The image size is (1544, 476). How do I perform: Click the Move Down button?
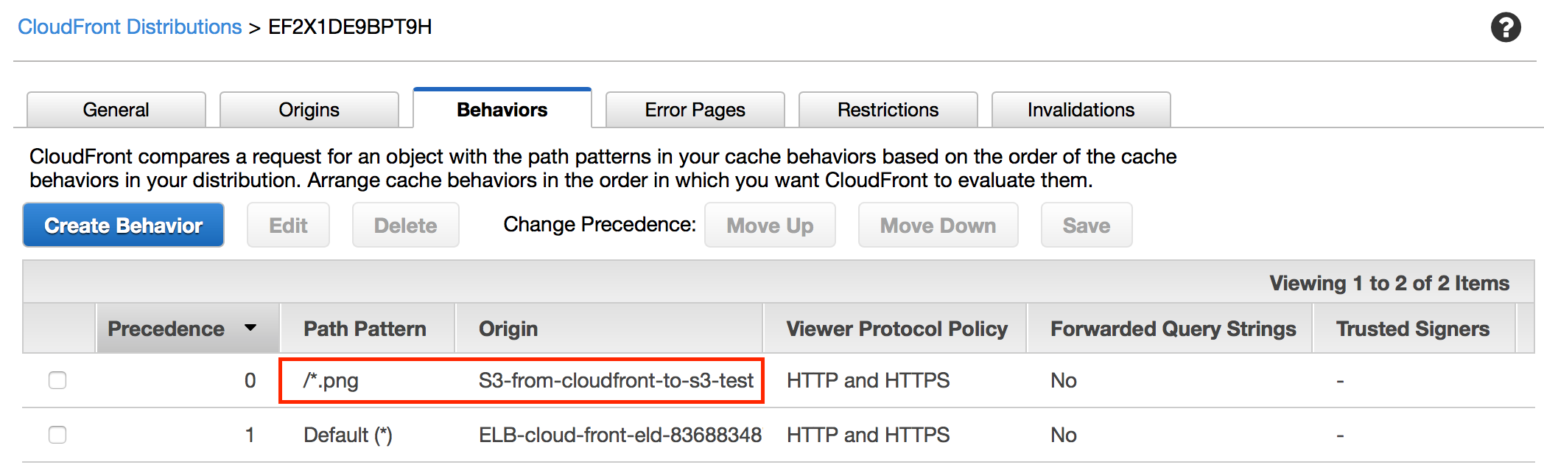(x=938, y=225)
